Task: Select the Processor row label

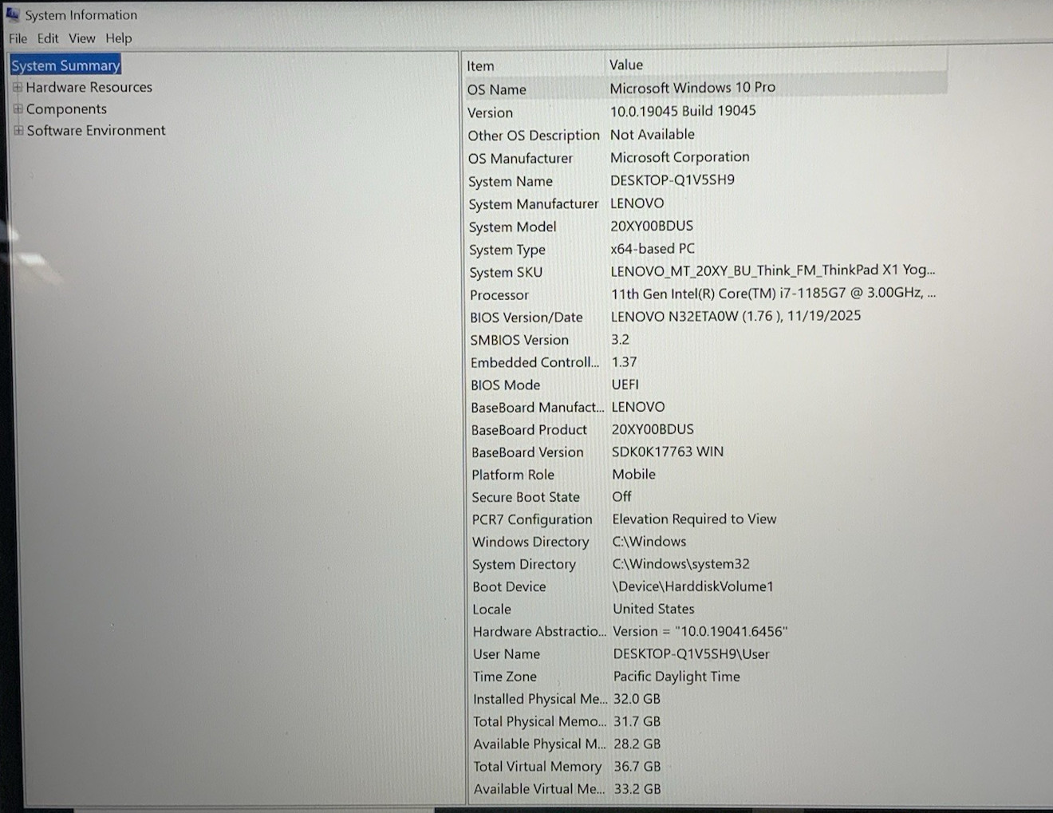Action: [499, 295]
